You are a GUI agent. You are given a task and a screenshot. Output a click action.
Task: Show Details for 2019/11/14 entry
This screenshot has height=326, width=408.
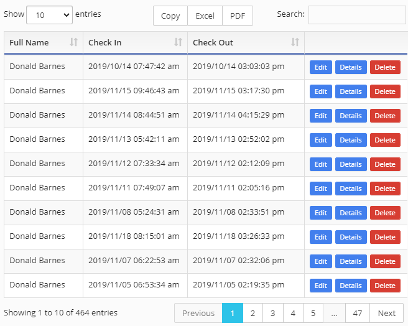[351, 116]
